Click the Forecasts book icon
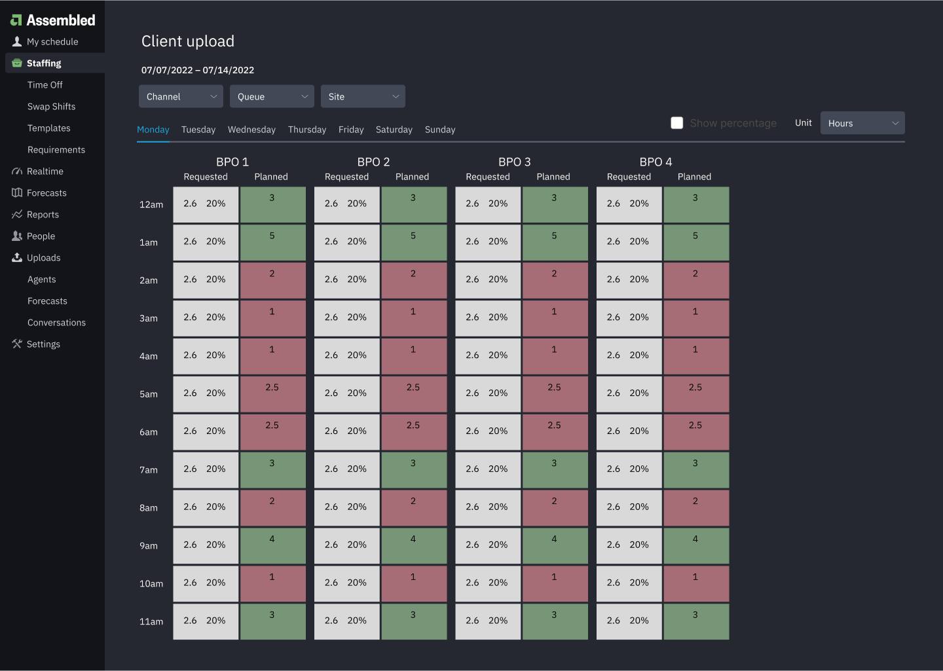943x671 pixels. pyautogui.click(x=17, y=193)
